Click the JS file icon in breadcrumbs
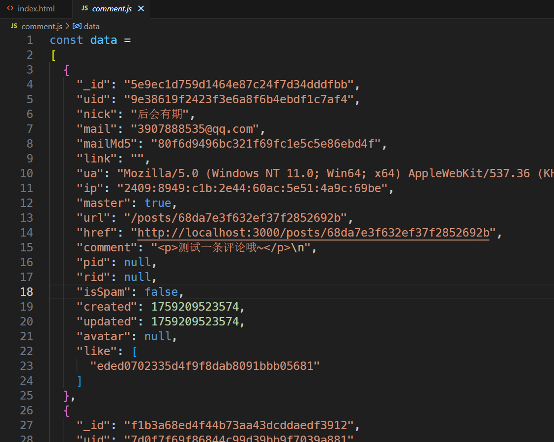The image size is (554, 442). [x=14, y=26]
